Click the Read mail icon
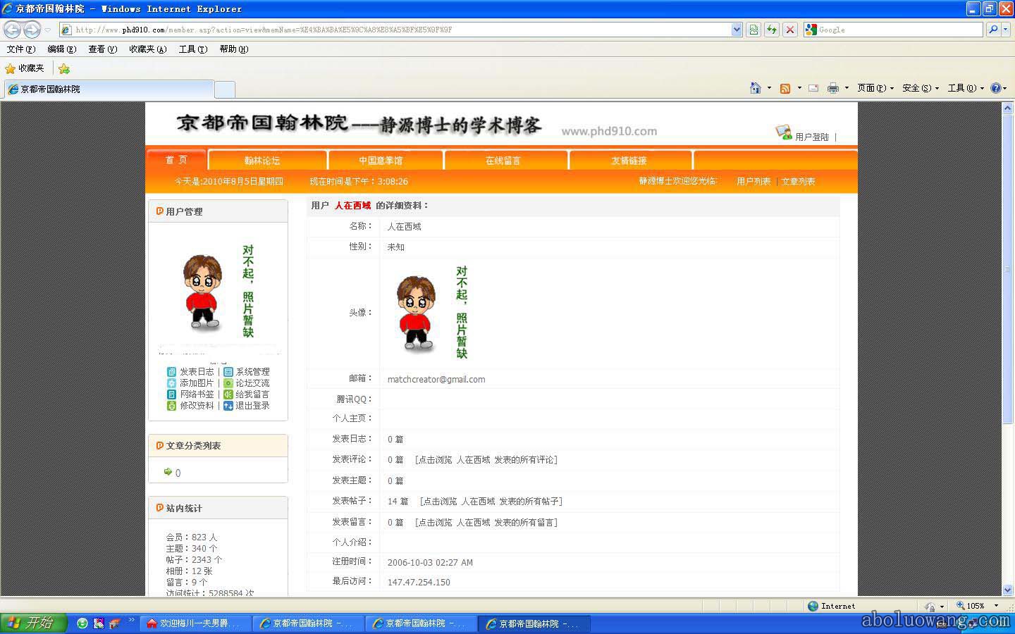Screen dimensions: 1015x634 813,88
